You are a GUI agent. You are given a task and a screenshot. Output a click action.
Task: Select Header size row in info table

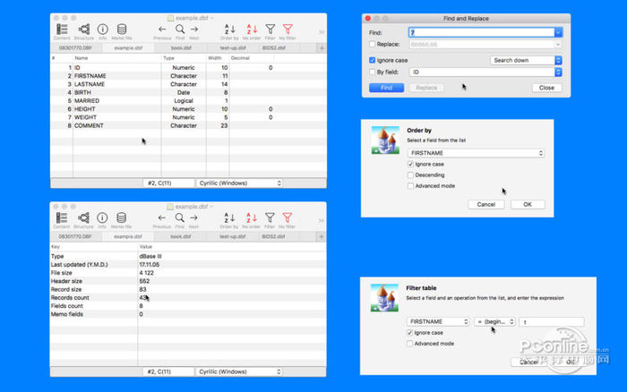coord(188,281)
